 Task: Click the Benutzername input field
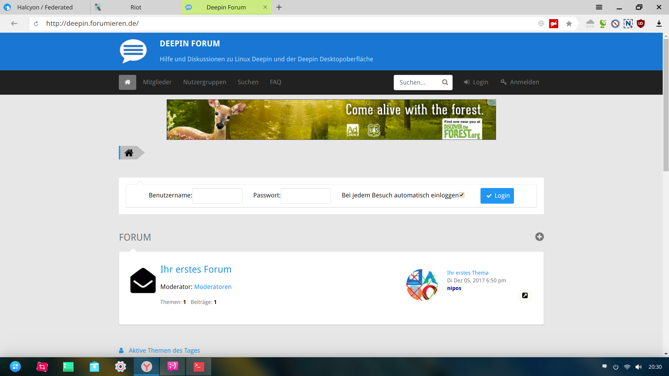[x=217, y=196]
